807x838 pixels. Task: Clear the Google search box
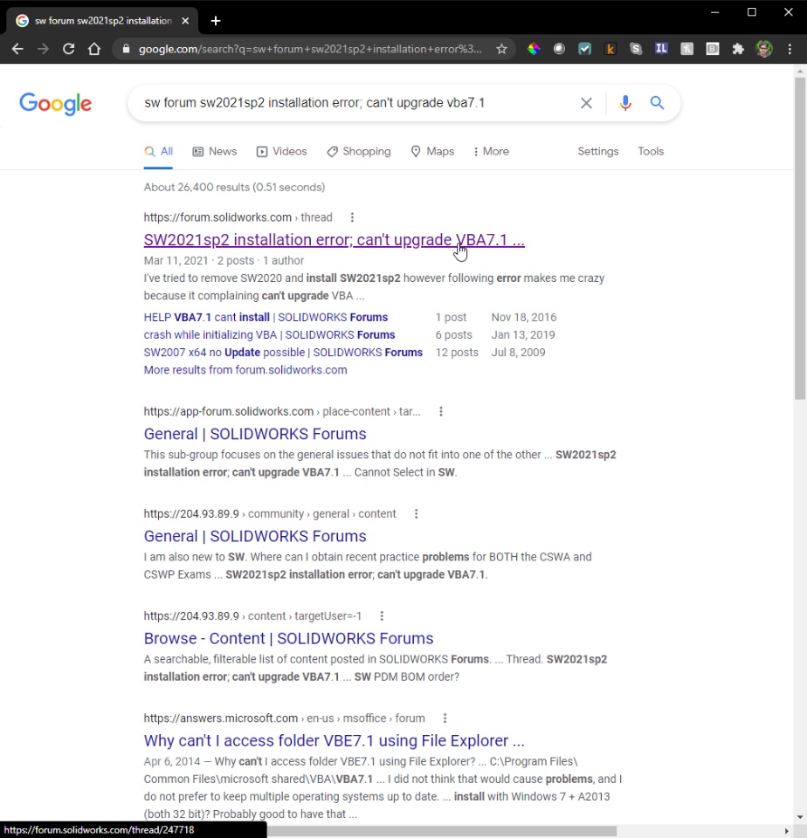click(x=586, y=103)
